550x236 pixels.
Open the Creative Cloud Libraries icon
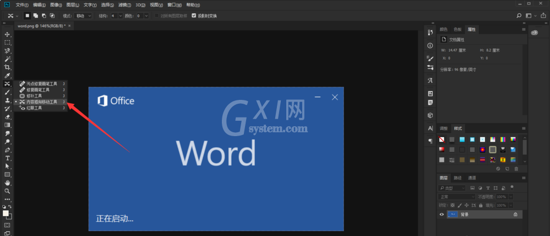point(534,32)
